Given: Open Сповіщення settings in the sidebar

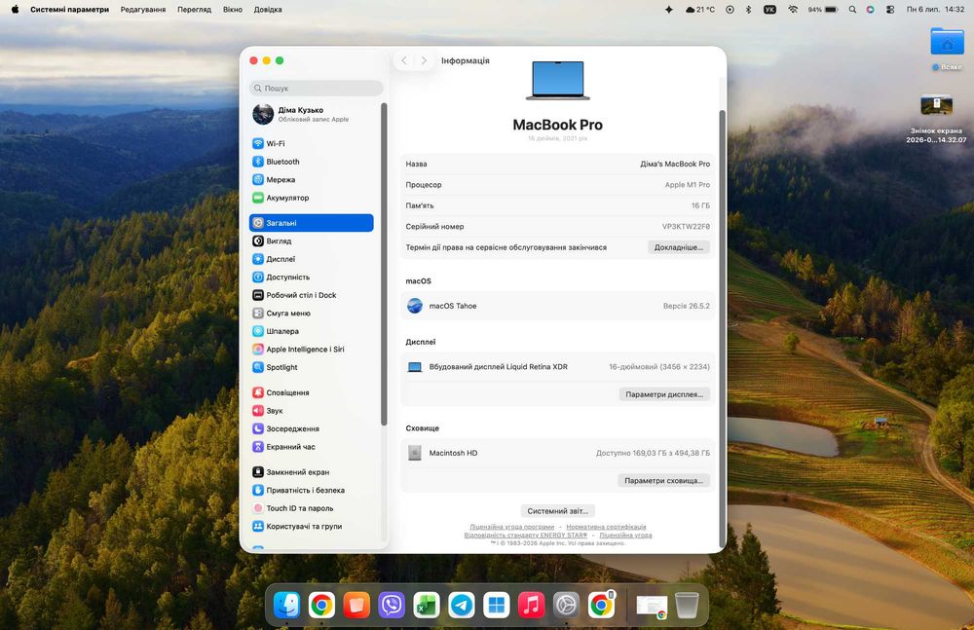Looking at the screenshot, I should pos(312,392).
